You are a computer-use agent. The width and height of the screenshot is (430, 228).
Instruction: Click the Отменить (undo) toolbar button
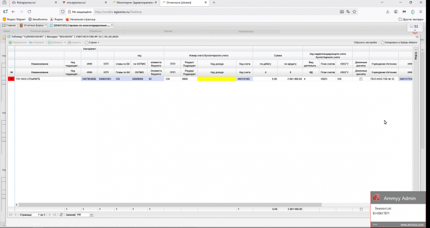(x=37, y=42)
